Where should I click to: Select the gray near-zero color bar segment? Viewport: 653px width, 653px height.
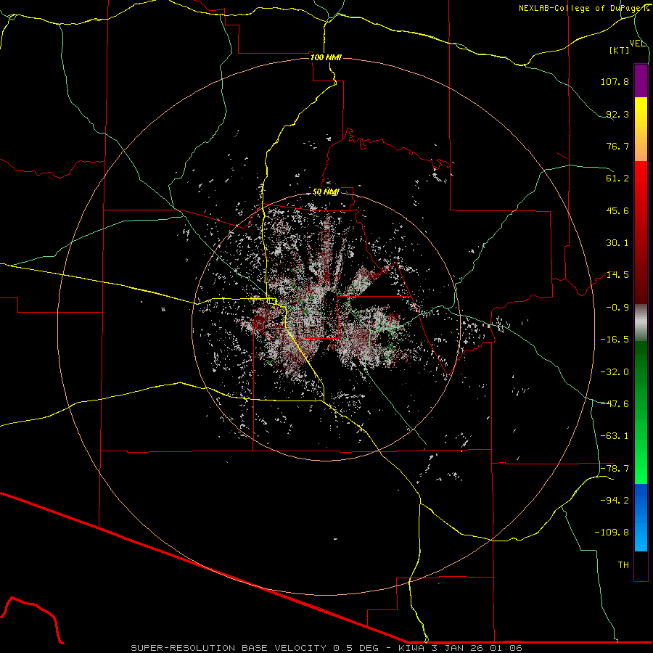pos(641,323)
